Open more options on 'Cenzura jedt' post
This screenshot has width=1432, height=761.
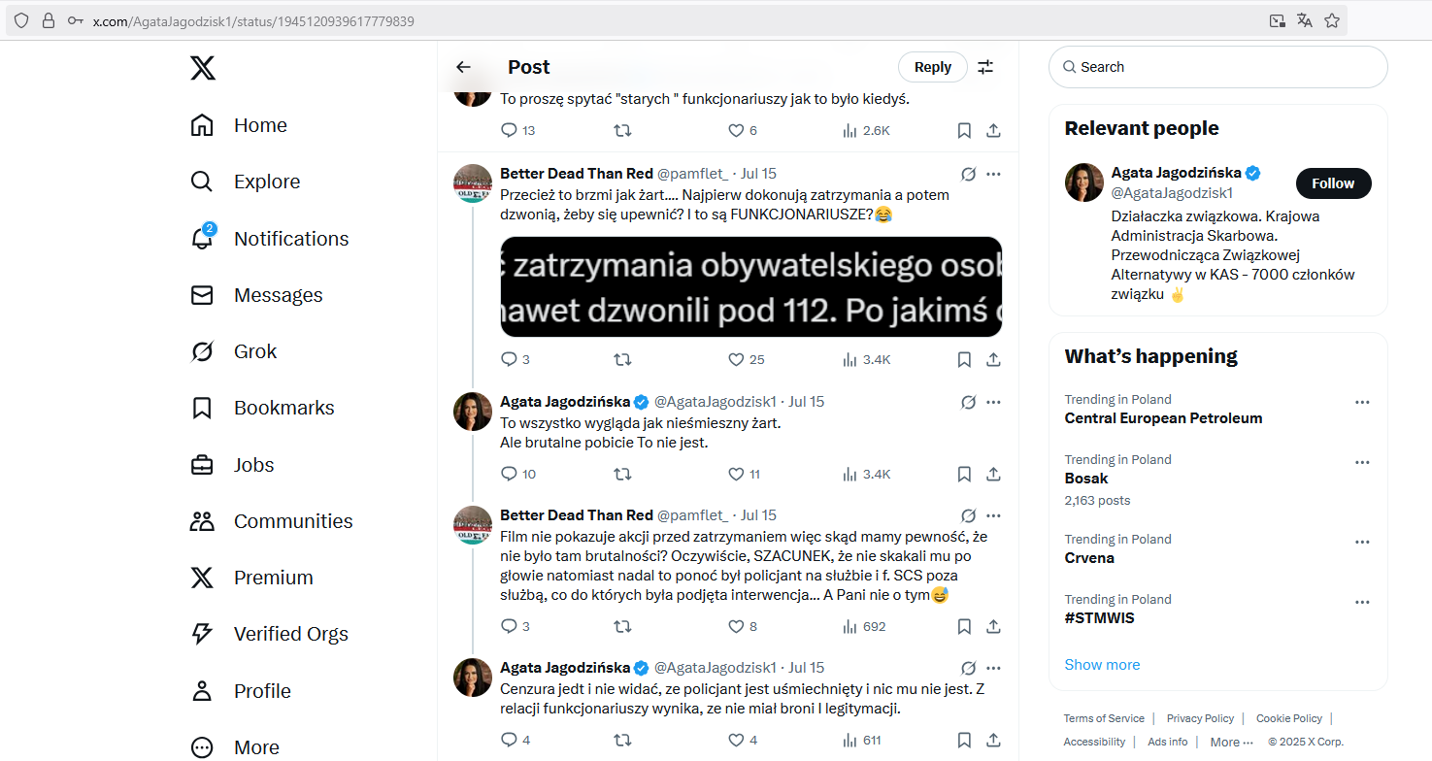click(x=993, y=668)
